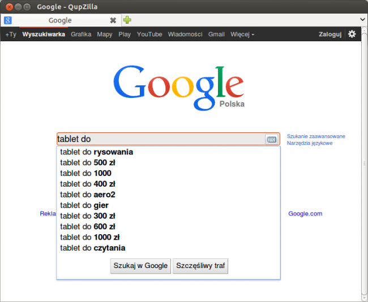The width and height of the screenshot is (368, 302).
Task: Click the partially hidden Rekla link
Action: click(48, 214)
